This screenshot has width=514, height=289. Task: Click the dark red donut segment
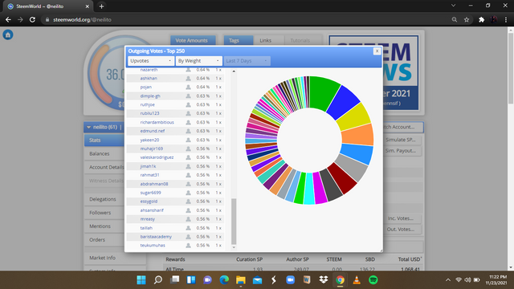[x=342, y=178]
